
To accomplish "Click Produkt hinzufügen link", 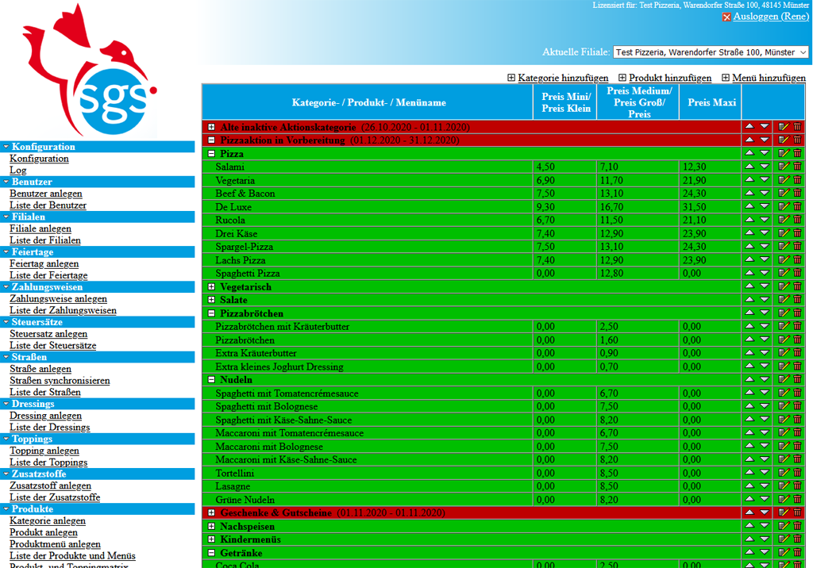I will tap(670, 78).
